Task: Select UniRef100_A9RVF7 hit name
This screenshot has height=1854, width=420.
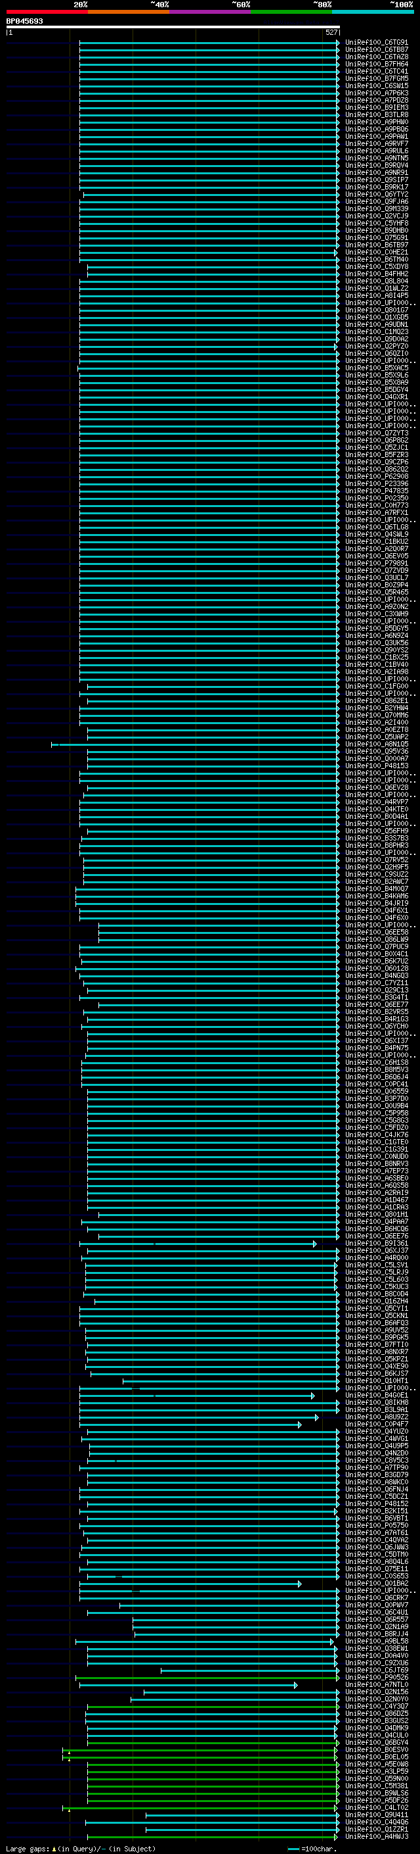Action: 376,143
